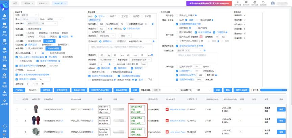Click the 水印配置 watermark config button
The width and height of the screenshot is (292, 138).
(49, 41)
